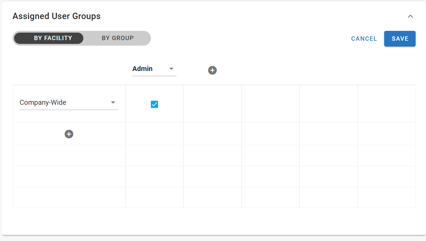Viewport: 426px width, 241px height.
Task: Click the arrow beside Admin
Action: (171, 69)
